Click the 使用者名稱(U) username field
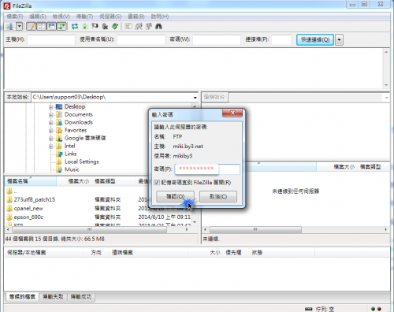 click(x=141, y=39)
